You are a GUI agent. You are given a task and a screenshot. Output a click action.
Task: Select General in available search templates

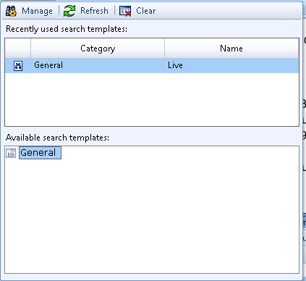click(x=40, y=153)
